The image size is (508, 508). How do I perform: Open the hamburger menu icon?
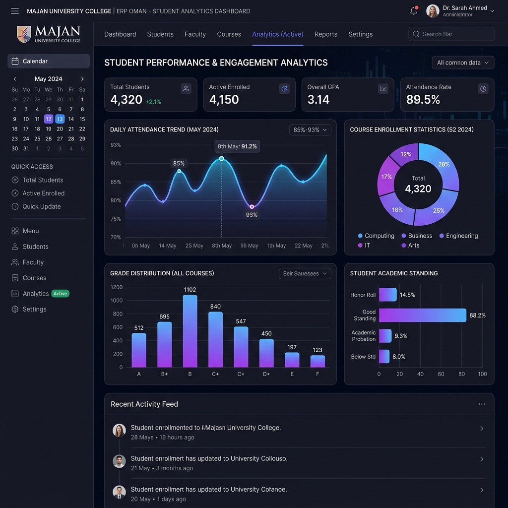(15, 11)
